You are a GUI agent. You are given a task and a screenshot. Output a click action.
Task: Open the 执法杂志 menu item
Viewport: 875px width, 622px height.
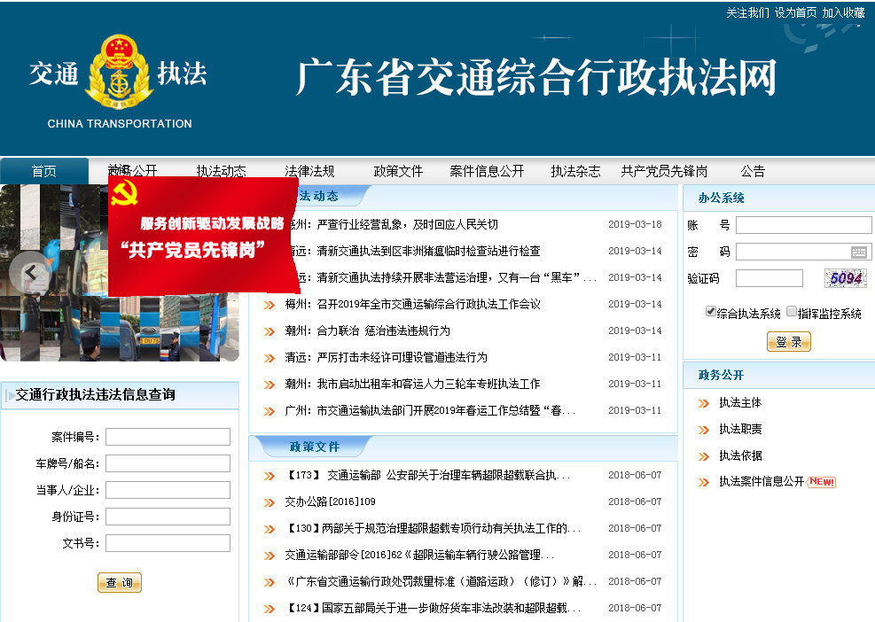[x=576, y=171]
